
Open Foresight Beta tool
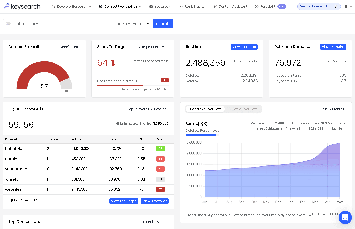[270, 6]
